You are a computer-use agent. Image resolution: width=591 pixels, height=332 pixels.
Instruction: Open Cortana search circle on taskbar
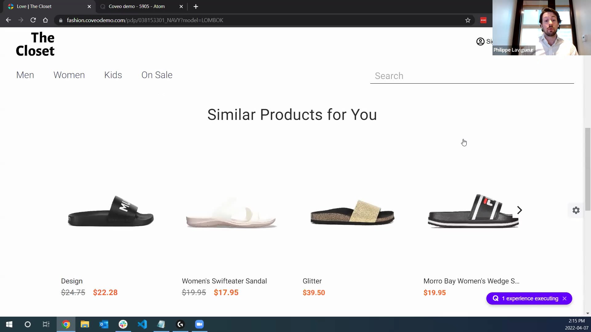pyautogui.click(x=28, y=324)
